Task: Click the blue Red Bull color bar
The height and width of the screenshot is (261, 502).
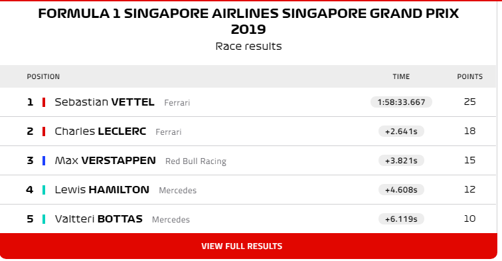Action: 44,161
